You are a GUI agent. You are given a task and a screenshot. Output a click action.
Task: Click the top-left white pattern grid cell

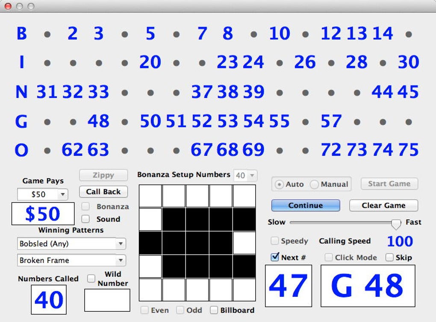tap(150, 196)
